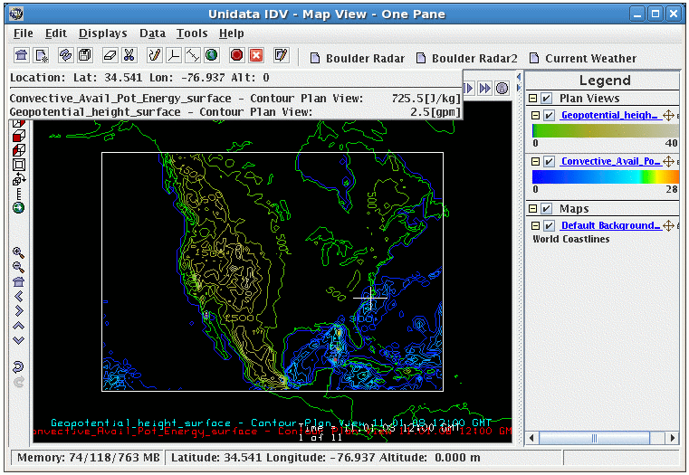Click the red stop-sign icon in the toolbar
This screenshot has height=475, width=689.
[236, 56]
